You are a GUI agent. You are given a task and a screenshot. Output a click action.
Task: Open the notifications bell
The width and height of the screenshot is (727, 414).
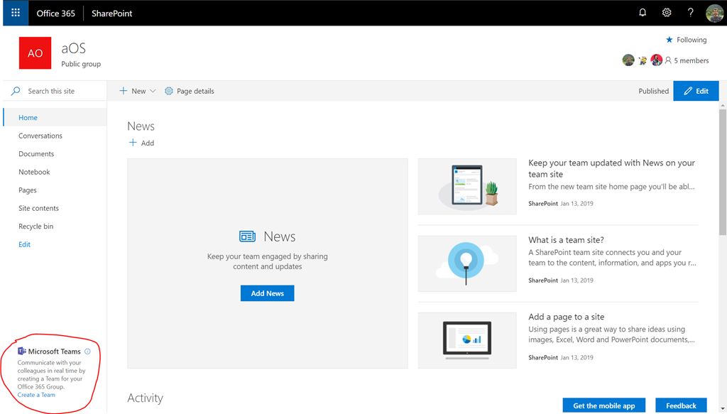pos(642,13)
